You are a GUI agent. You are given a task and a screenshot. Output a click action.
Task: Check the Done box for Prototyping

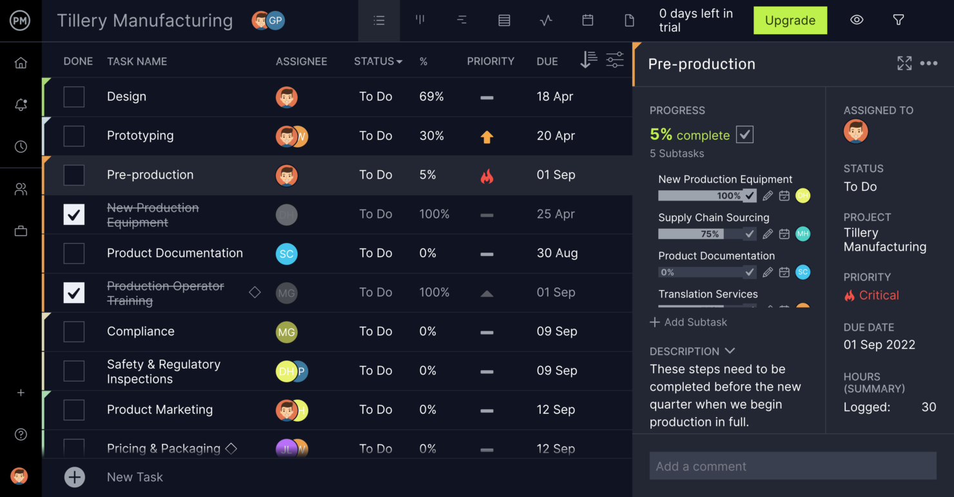(74, 136)
